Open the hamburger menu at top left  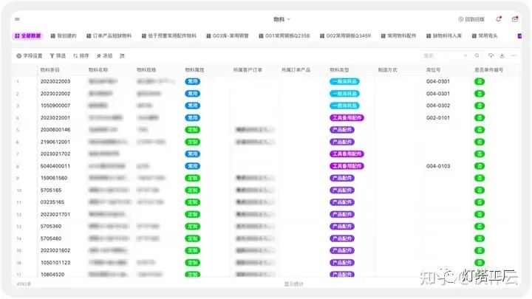[x=18, y=19]
